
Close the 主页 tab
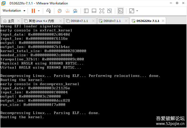coord(18,21)
